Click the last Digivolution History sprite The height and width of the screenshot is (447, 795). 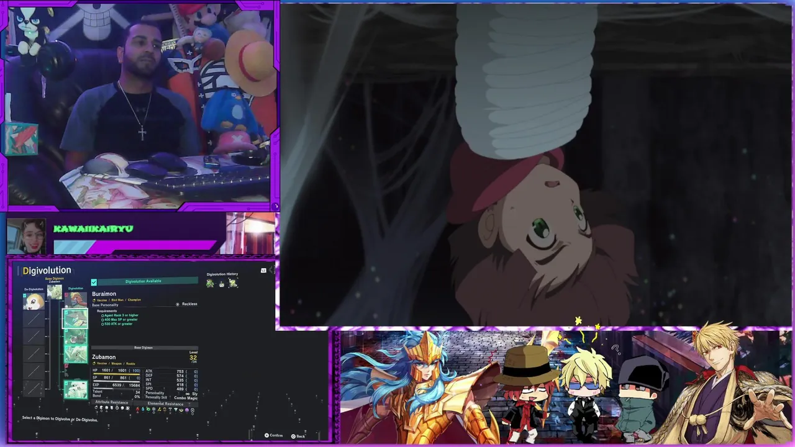(x=233, y=283)
